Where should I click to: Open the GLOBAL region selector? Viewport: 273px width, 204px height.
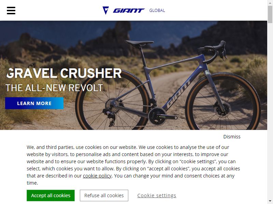point(157,11)
